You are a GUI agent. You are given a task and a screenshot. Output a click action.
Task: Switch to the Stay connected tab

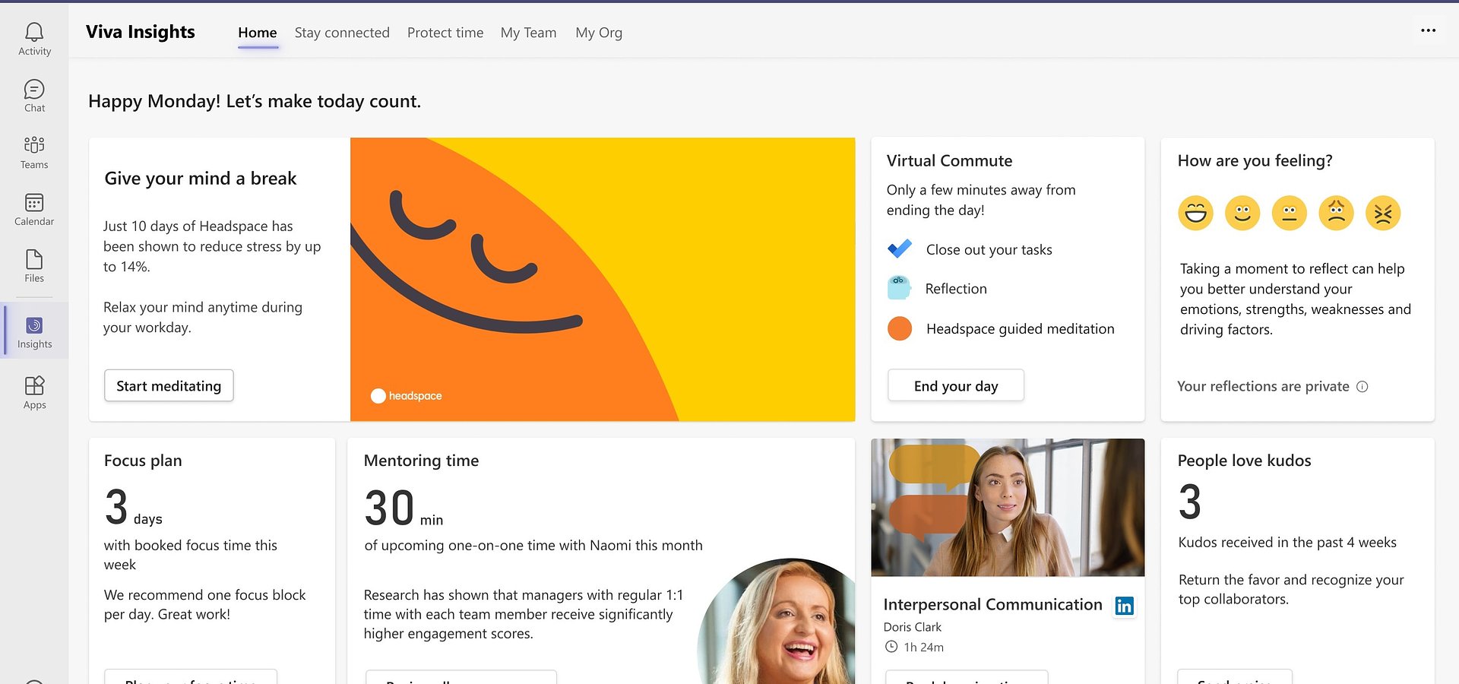pos(342,33)
